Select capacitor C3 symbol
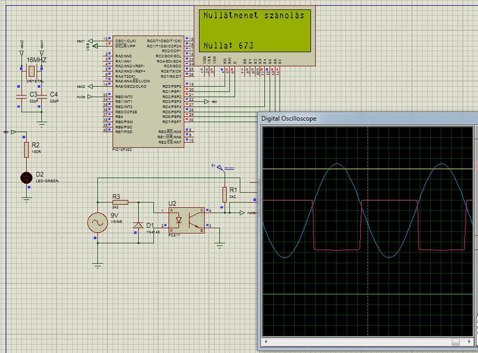This screenshot has width=478, height=353. (22, 97)
